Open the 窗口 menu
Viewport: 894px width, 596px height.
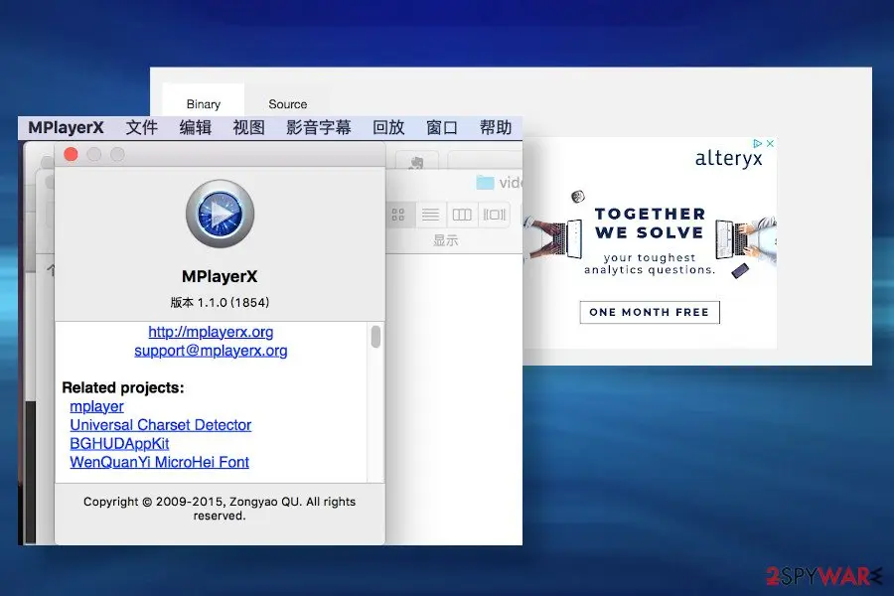pyautogui.click(x=442, y=127)
